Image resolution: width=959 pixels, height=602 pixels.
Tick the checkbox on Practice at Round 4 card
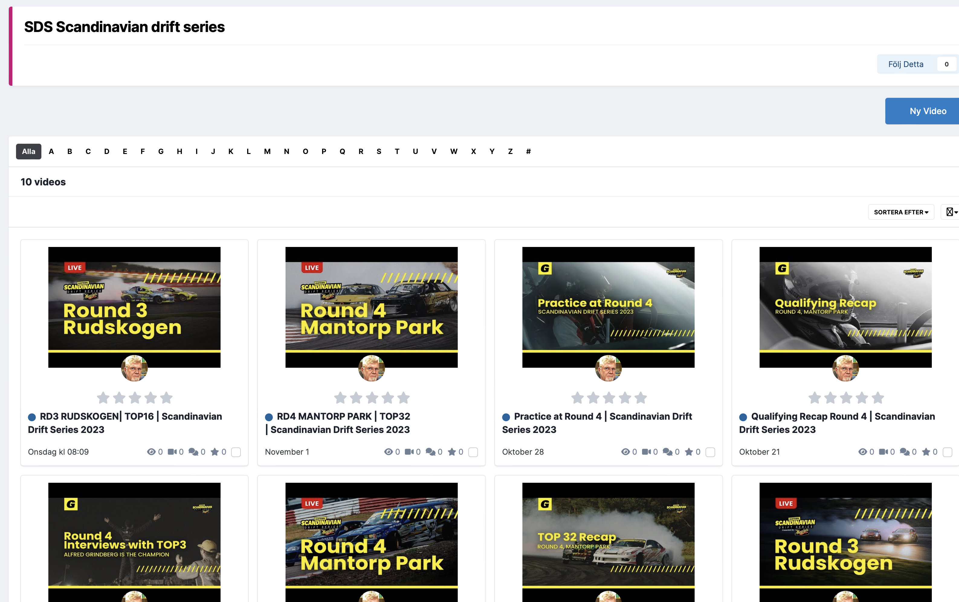point(711,452)
